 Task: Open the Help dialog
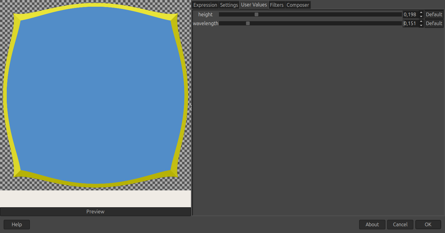[17, 224]
